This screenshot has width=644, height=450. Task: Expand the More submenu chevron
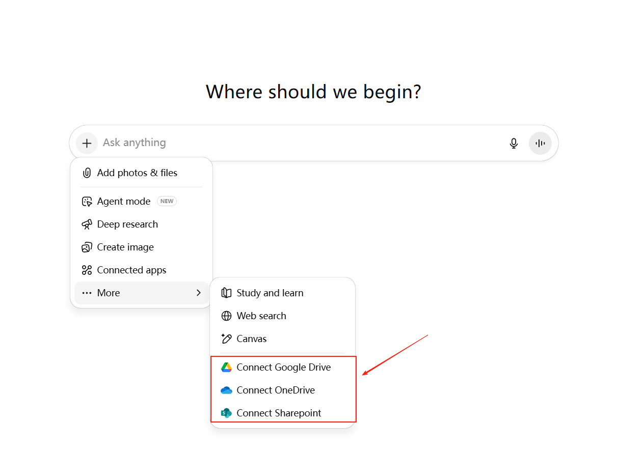[x=199, y=293]
